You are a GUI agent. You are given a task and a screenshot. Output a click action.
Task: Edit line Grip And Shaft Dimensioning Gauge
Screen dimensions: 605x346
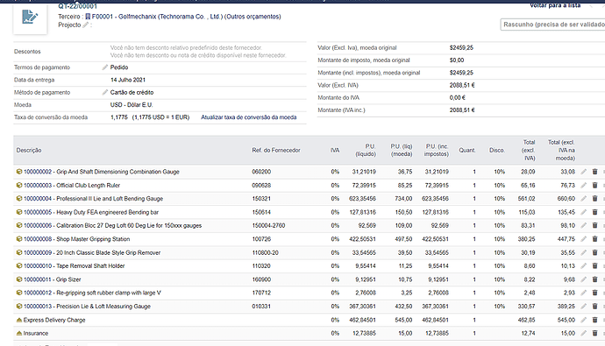click(583, 172)
